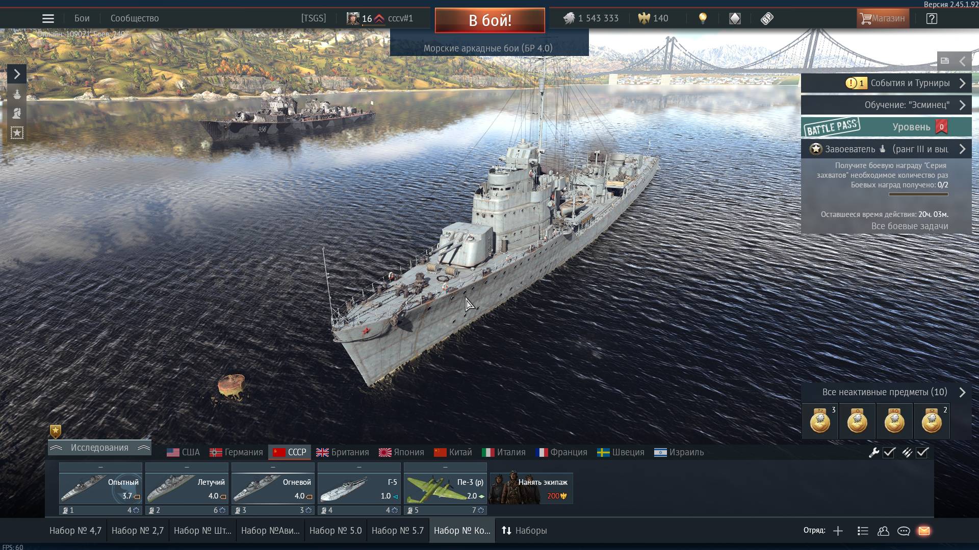Switch to Германия nation tab
This screenshot has height=550, width=979.
click(236, 452)
